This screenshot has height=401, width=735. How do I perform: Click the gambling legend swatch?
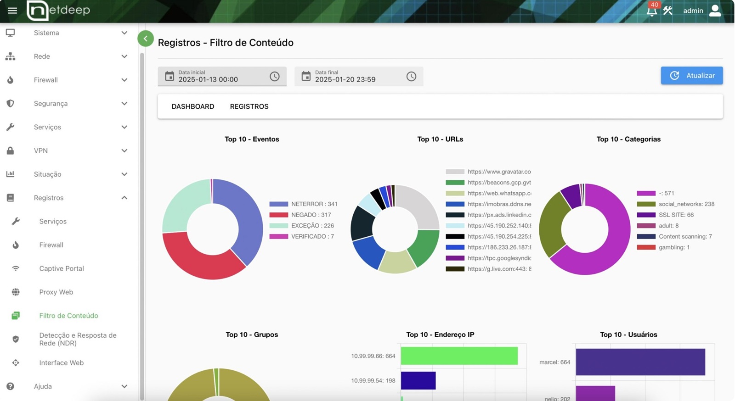pyautogui.click(x=646, y=247)
